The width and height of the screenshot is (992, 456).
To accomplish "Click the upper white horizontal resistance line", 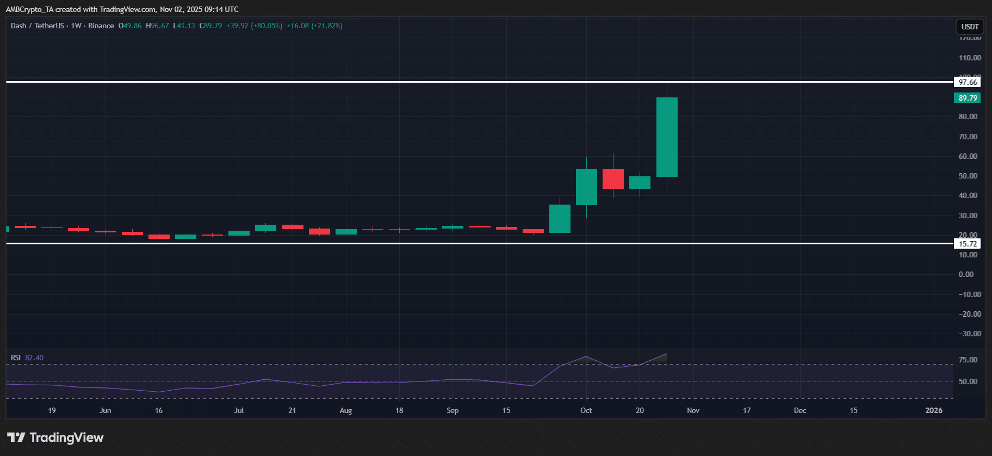I will [326, 82].
